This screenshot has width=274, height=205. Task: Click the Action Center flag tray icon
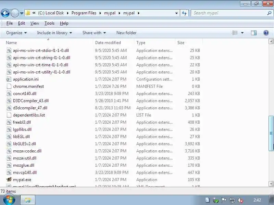click(x=224, y=200)
